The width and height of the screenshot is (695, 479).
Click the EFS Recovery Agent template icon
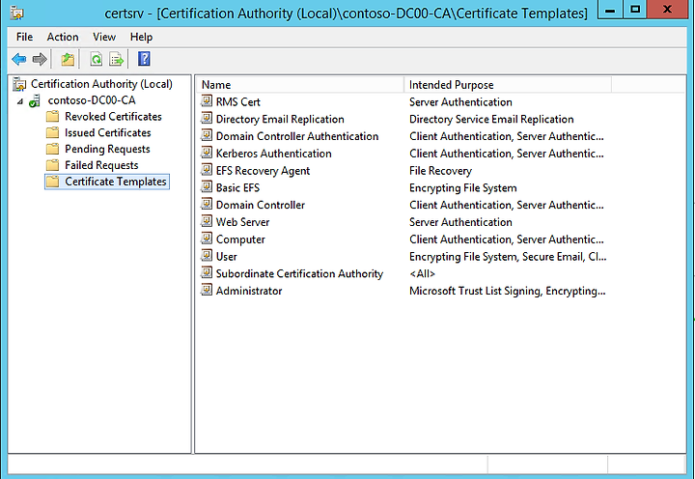click(x=207, y=170)
